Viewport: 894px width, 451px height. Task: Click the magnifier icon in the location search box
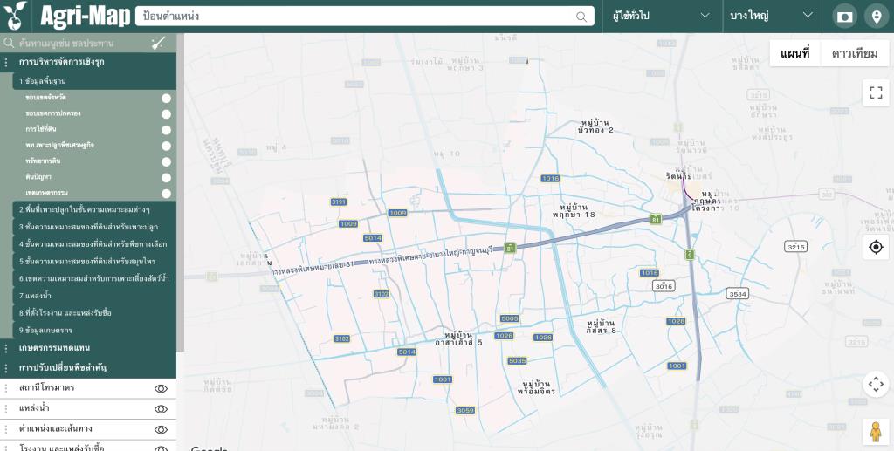point(581,17)
